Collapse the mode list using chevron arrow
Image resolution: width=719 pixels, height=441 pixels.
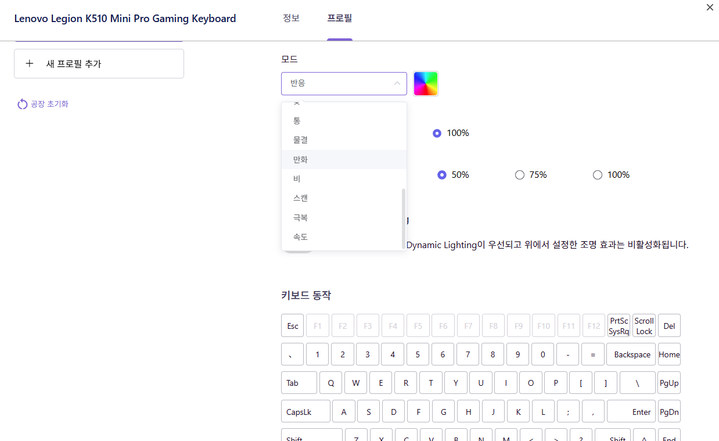[397, 84]
